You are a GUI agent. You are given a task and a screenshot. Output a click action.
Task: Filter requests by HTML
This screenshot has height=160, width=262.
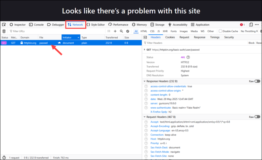pos(144,31)
